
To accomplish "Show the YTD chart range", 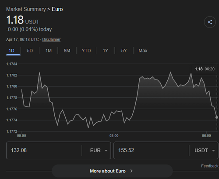I will point(86,51).
